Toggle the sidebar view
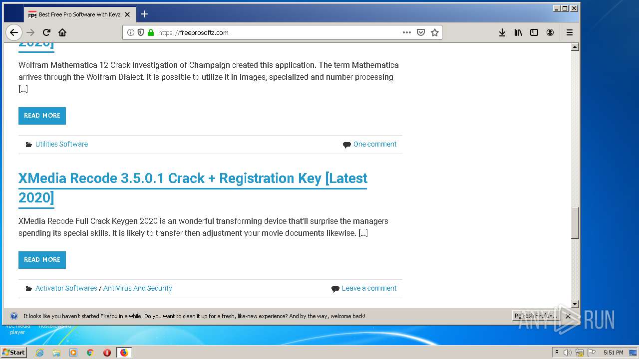Screen dimensions: 639x359 (x=534, y=32)
